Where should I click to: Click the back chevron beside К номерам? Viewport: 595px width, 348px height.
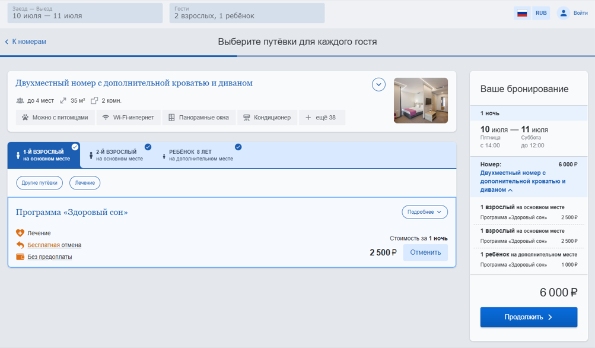click(7, 42)
